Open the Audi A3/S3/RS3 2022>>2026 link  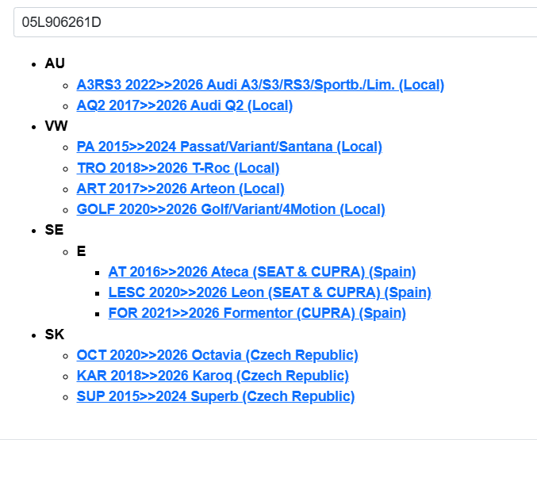click(260, 85)
